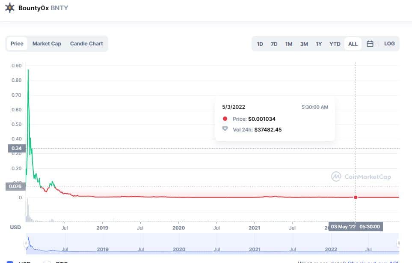Viewport: 412px width, 263px height.
Task: Click the green price peak line
Action: point(28,71)
